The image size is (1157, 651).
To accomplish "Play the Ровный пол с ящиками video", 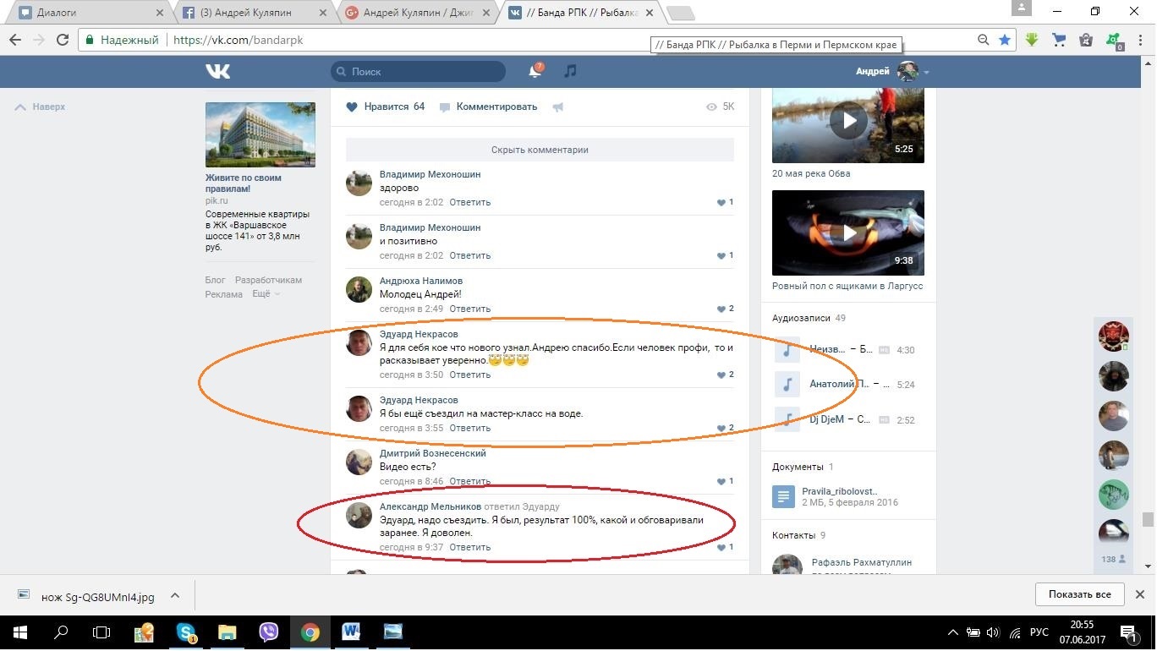I will (848, 232).
